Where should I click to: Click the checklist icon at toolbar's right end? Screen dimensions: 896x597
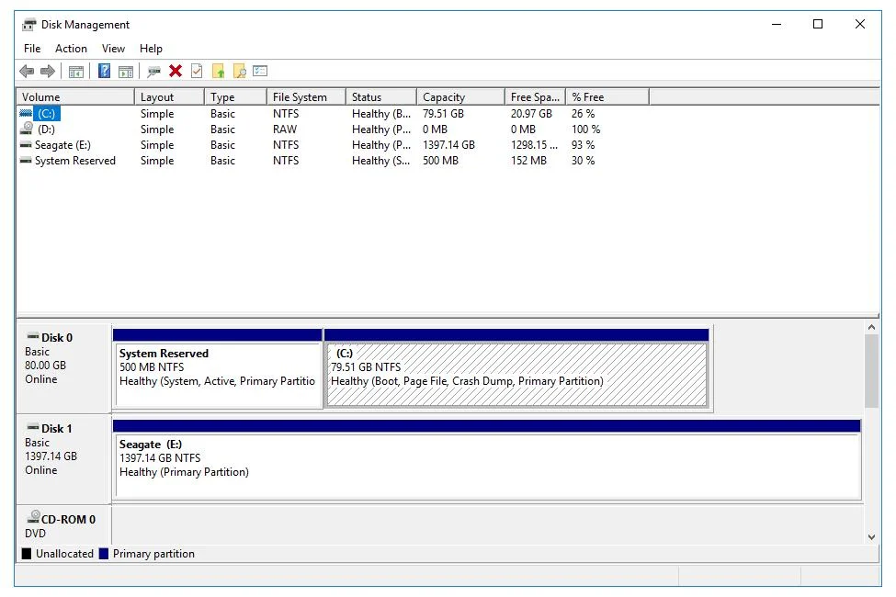(x=260, y=71)
